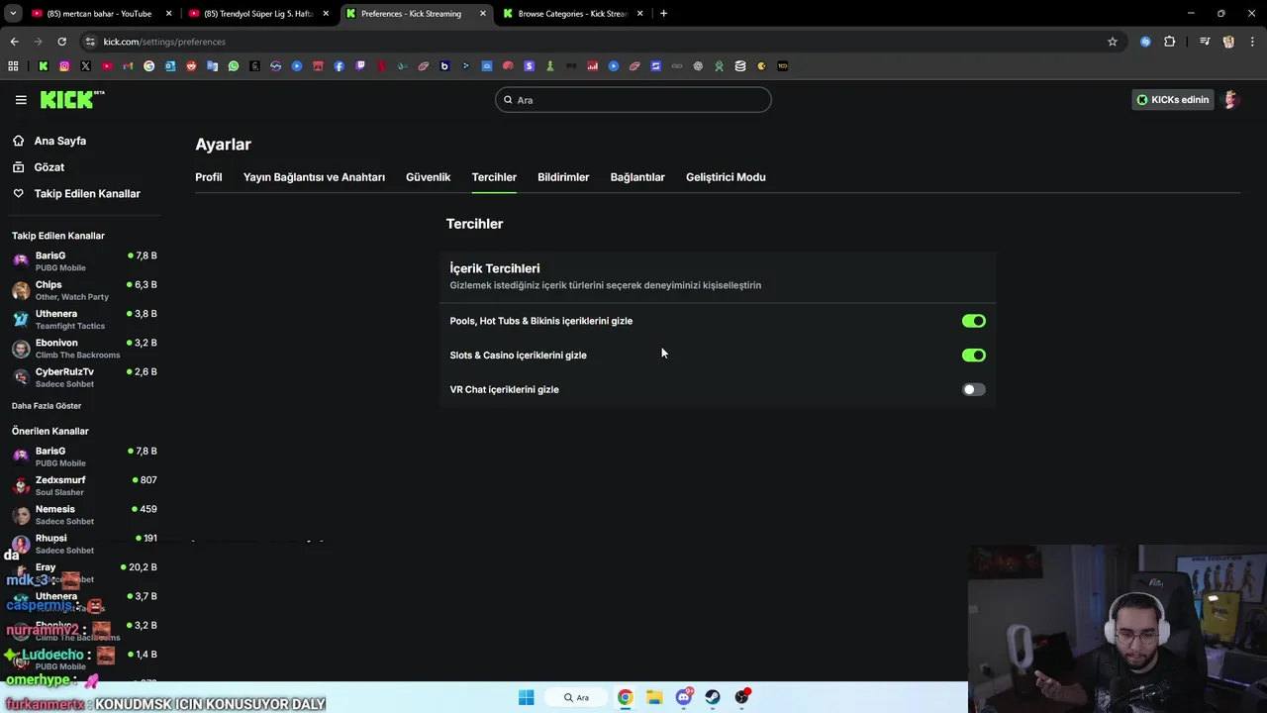The width and height of the screenshot is (1267, 713).
Task: Open Chrome from the taskbar
Action: point(626,697)
